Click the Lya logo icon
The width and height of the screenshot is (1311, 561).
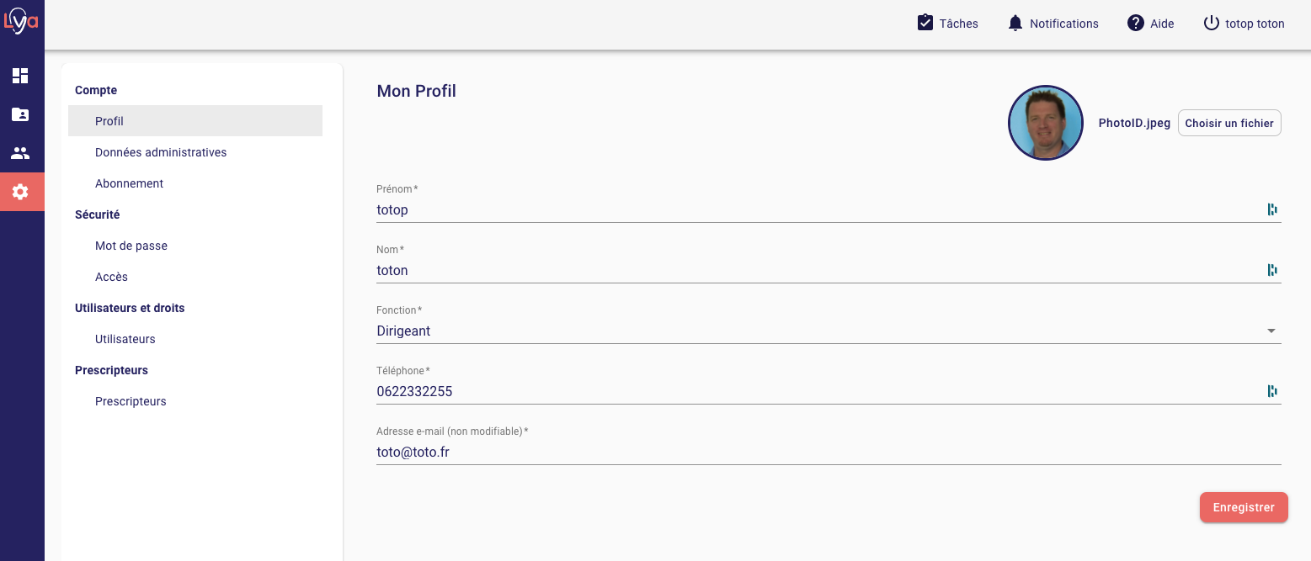pyautogui.click(x=21, y=22)
